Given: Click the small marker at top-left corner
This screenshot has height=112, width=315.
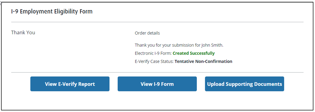Looking at the screenshot, I should pos(1,2).
